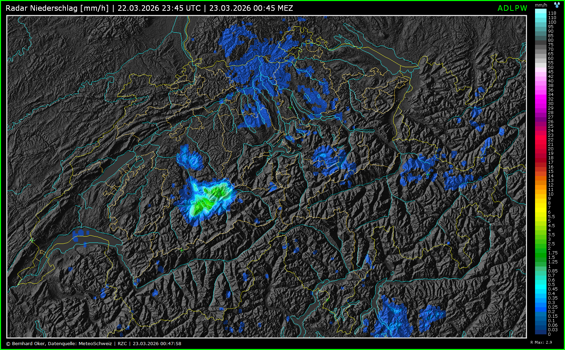Click the blue raindrops icon above legend

(x=557, y=5)
